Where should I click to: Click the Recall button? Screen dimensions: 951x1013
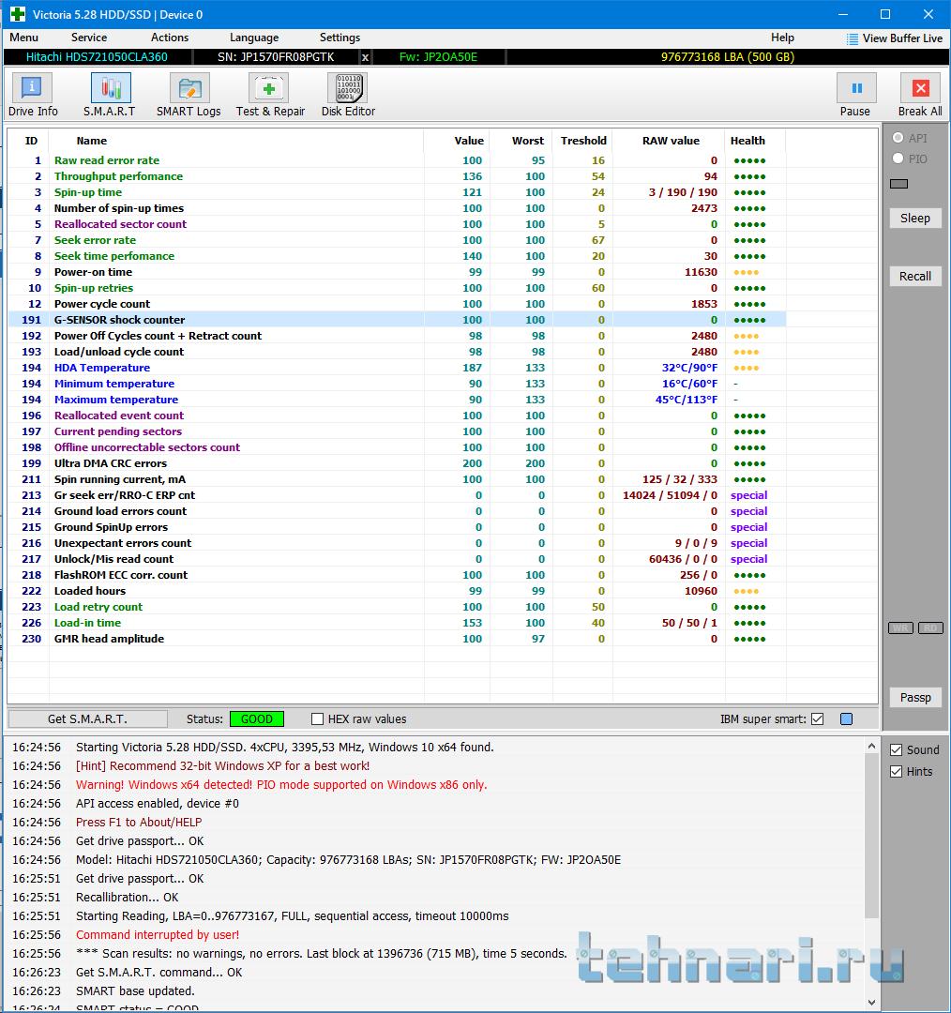(x=915, y=277)
